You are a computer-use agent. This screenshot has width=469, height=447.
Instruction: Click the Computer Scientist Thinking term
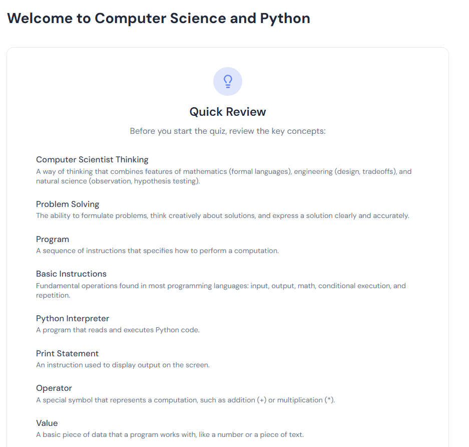(x=92, y=160)
